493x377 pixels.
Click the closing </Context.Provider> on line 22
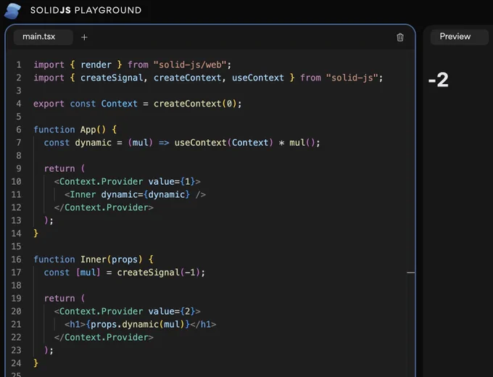click(x=104, y=337)
